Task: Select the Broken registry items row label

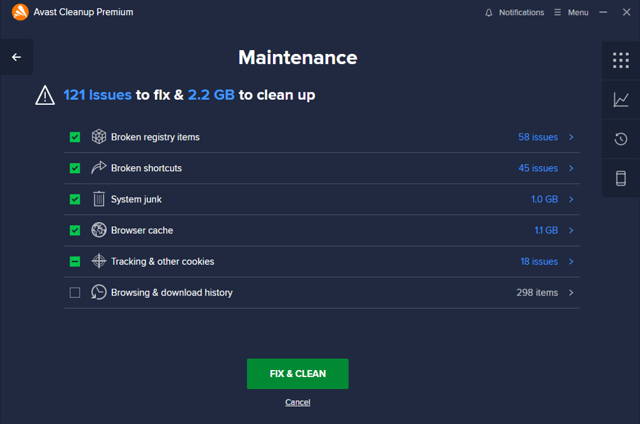Action: click(155, 137)
